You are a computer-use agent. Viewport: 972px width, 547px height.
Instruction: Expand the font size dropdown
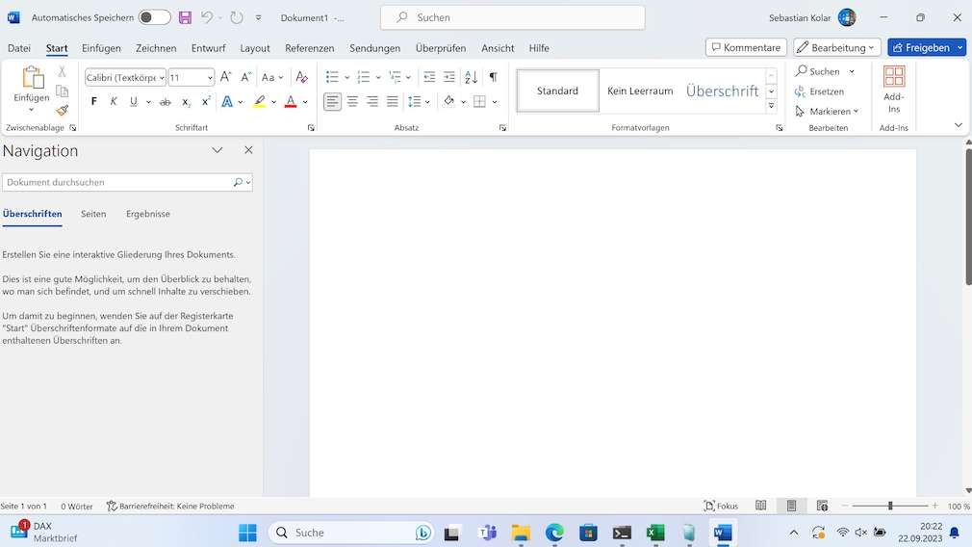click(x=209, y=77)
